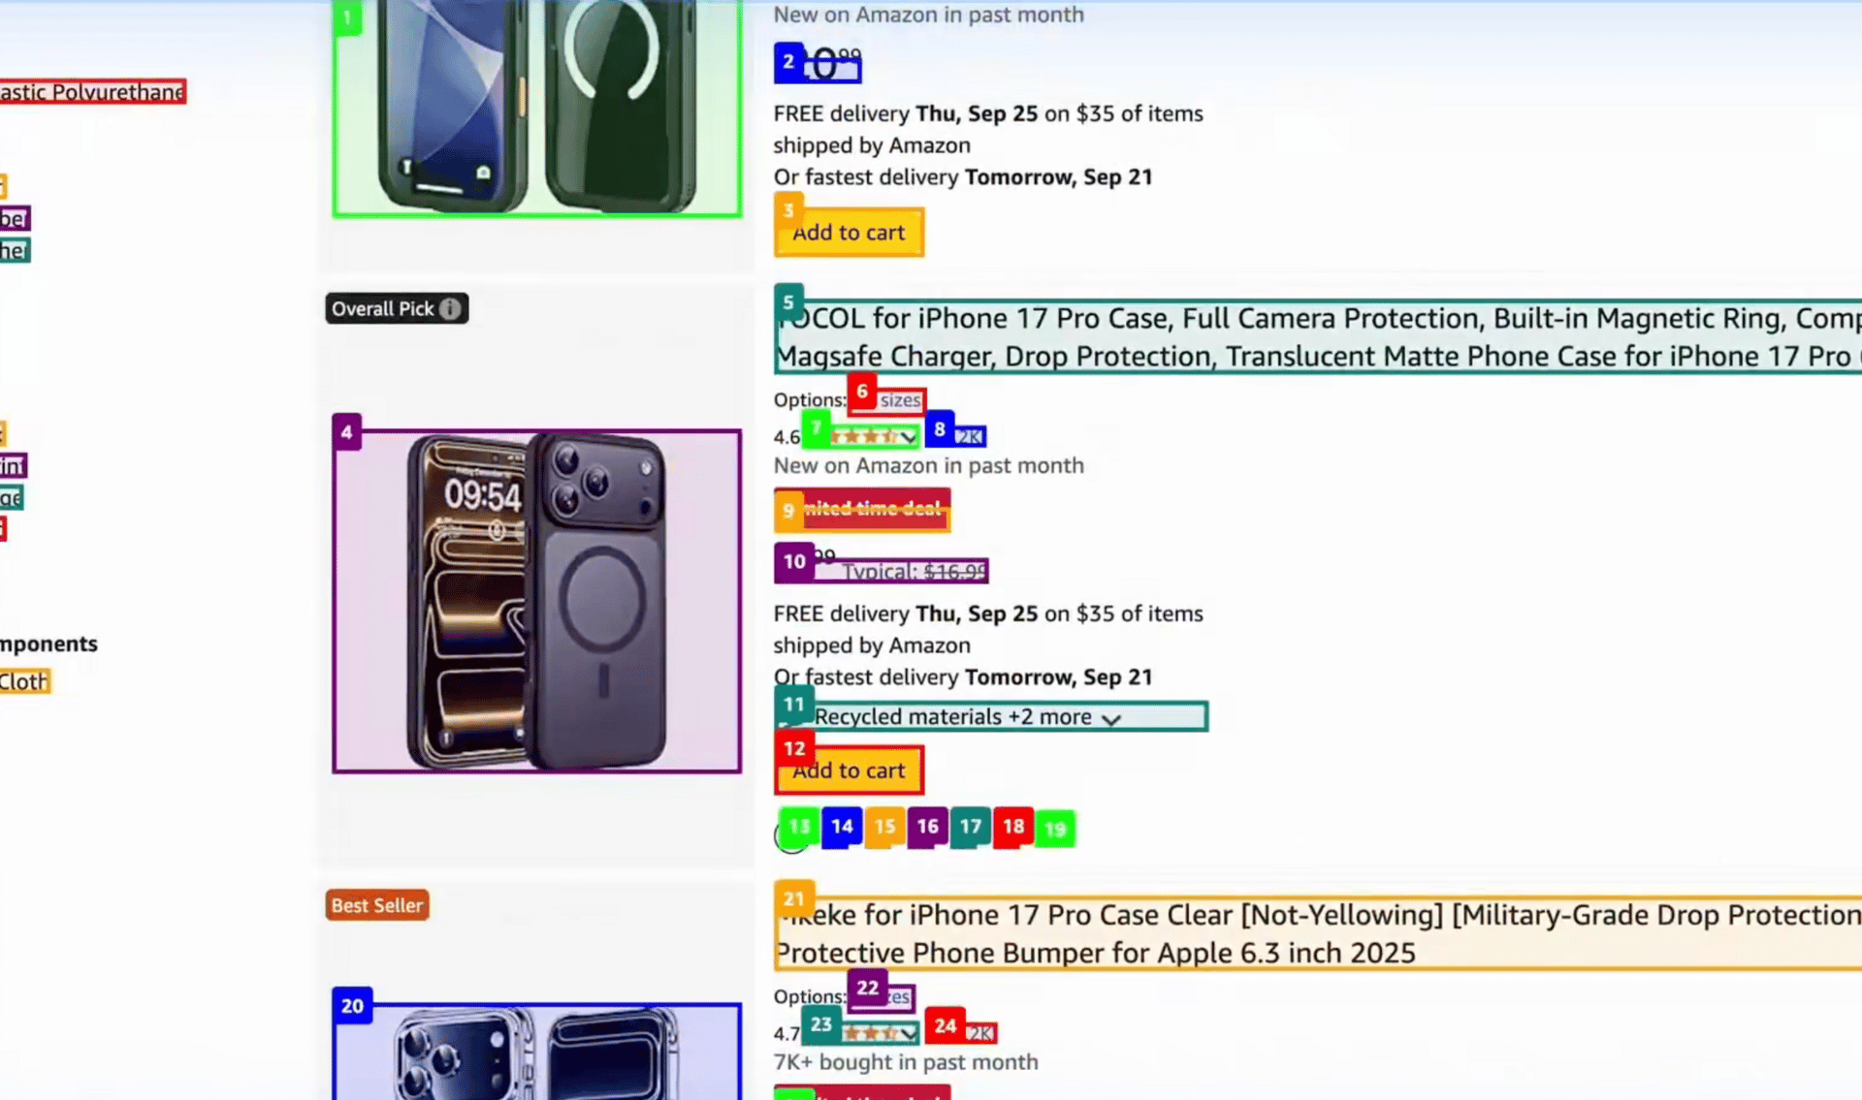Select color swatch labeled 16
Screen dimensions: 1862x1100
tap(927, 828)
